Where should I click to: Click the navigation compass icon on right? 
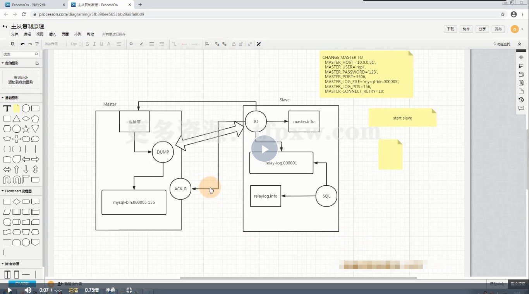click(x=521, y=57)
